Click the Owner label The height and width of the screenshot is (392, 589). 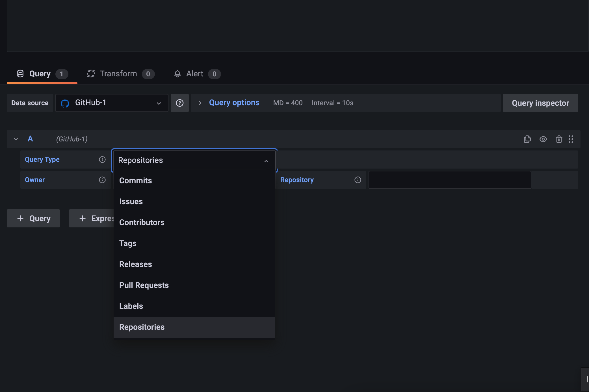tap(35, 180)
